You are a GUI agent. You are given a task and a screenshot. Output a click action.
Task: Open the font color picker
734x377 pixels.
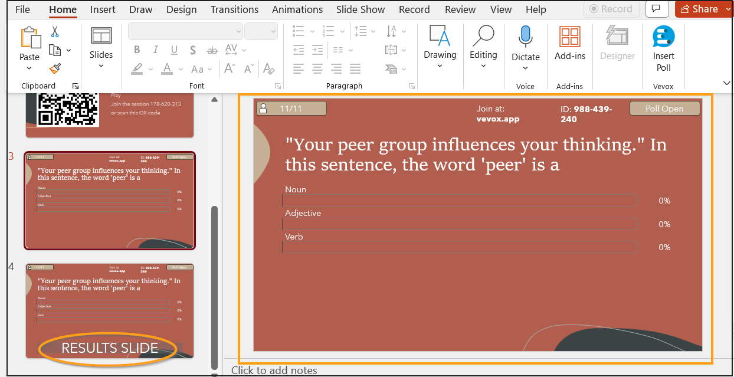(167, 69)
